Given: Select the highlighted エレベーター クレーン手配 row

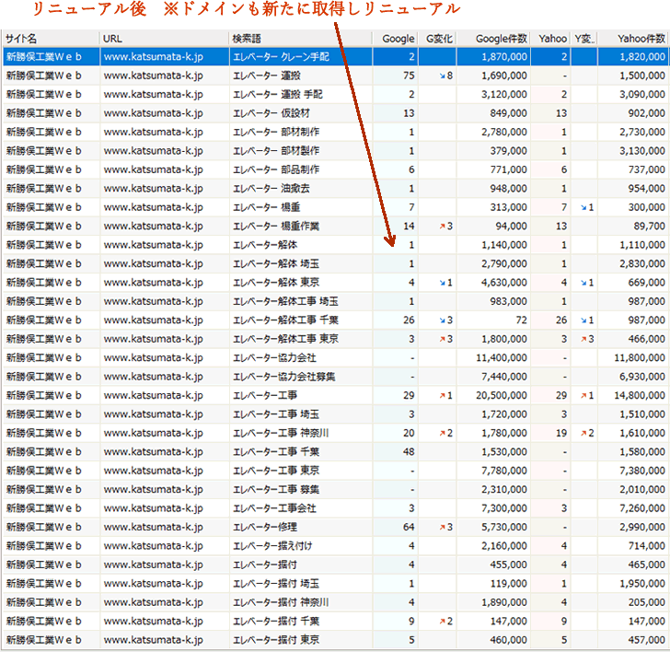Looking at the screenshot, I should 276,57.
